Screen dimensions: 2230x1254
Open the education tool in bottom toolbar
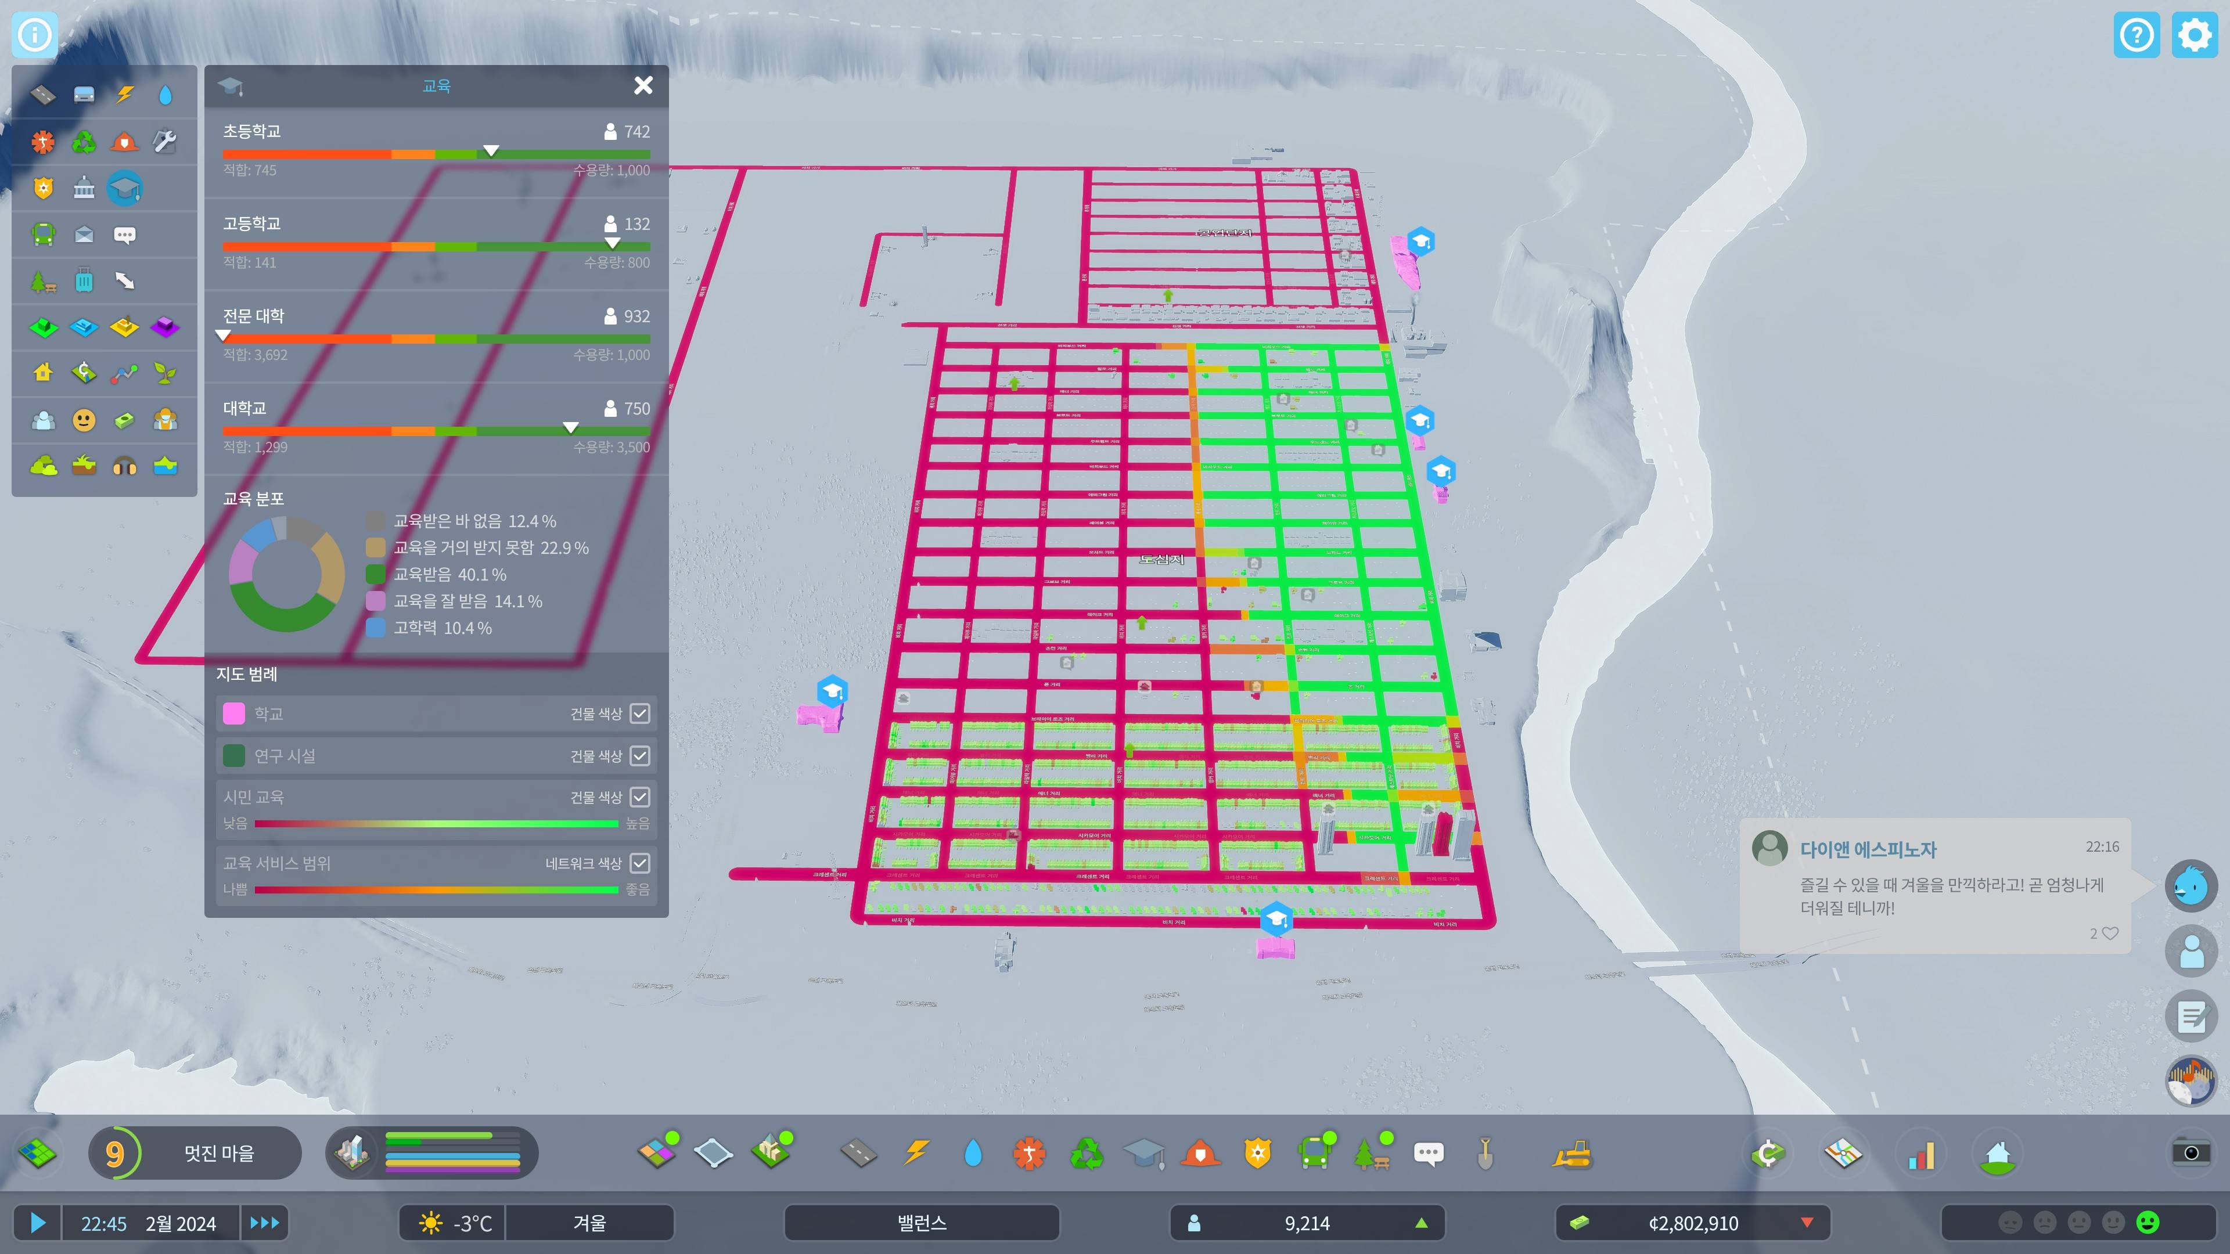click(x=1143, y=1153)
